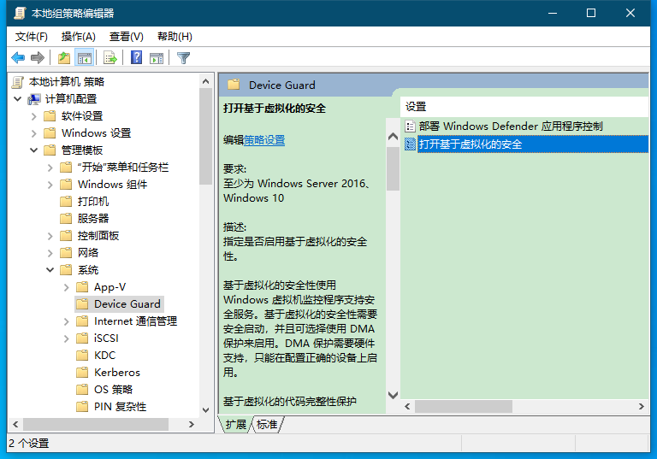The image size is (657, 459).
Task: Select the 控制面板 tree label
Action: pos(98,235)
